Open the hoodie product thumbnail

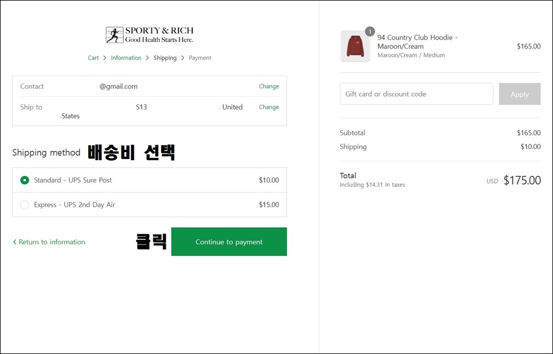click(355, 46)
